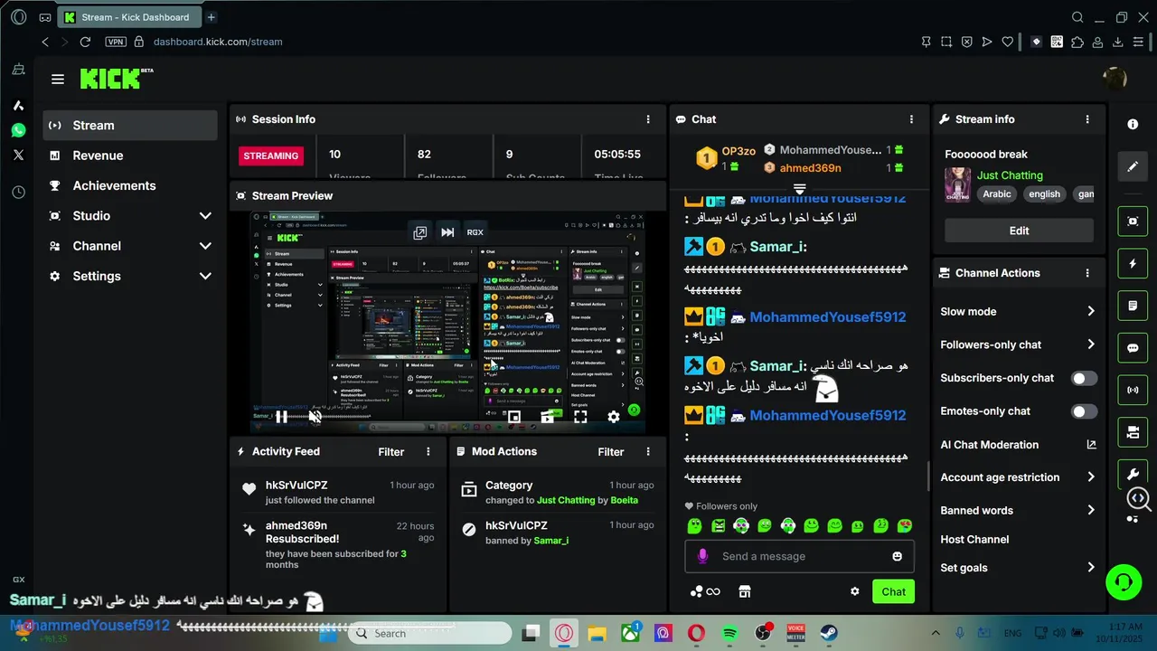The width and height of the screenshot is (1157, 651).
Task: Open Mod Actions three-dot menu
Action: click(x=648, y=451)
